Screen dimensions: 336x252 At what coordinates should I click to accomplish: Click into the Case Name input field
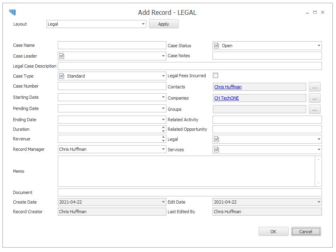point(112,45)
